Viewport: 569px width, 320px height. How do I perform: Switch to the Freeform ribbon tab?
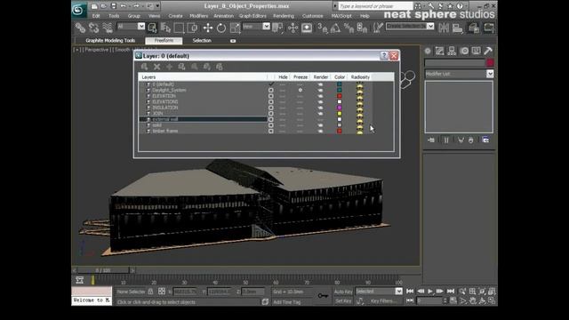164,41
